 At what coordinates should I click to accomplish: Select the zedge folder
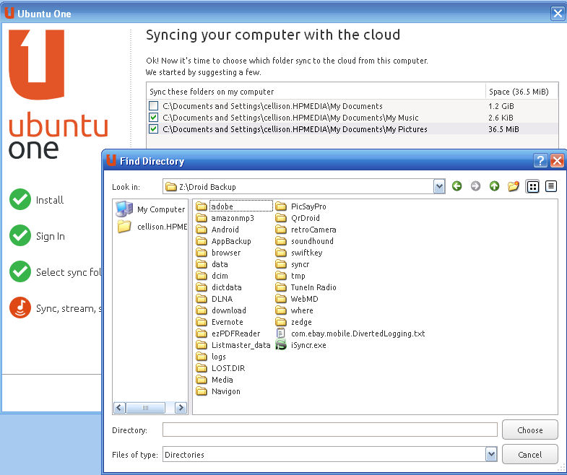click(x=293, y=322)
